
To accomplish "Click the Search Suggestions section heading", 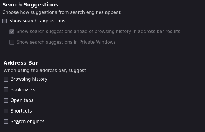I will (x=30, y=5).
